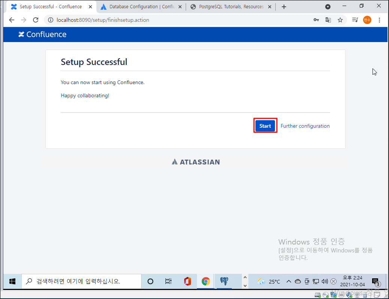The width and height of the screenshot is (389, 299).
Task: Open Cortana circle icon
Action: tap(150, 281)
